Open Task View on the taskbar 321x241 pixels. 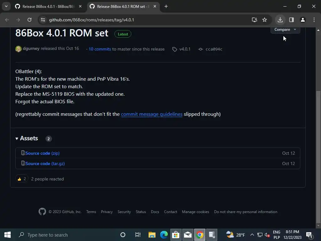coord(138,235)
